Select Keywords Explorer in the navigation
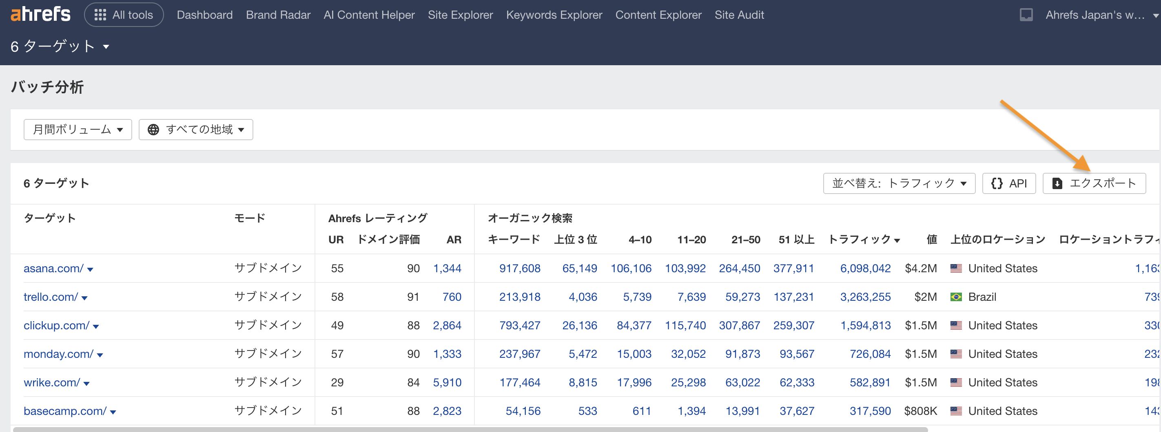Image resolution: width=1161 pixels, height=432 pixels. pos(554,14)
